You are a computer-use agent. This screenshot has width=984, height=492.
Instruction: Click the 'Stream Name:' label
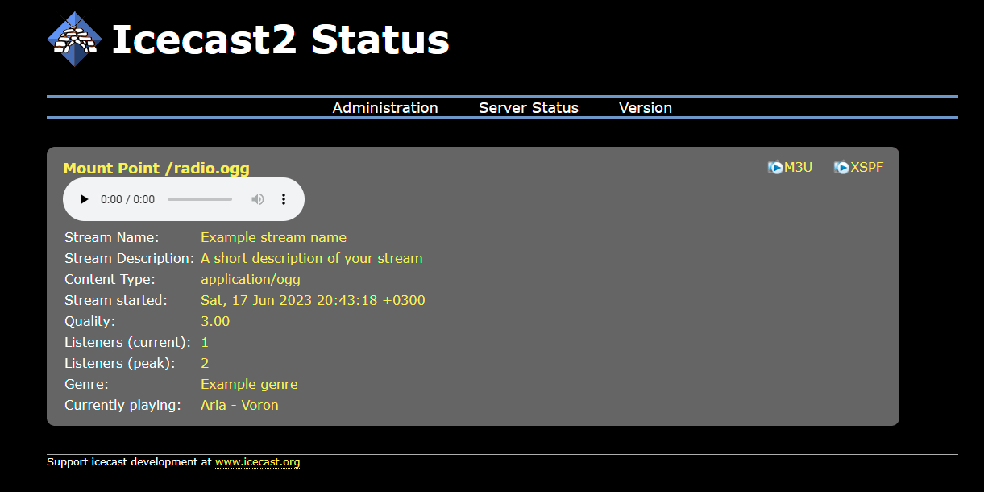pos(111,237)
